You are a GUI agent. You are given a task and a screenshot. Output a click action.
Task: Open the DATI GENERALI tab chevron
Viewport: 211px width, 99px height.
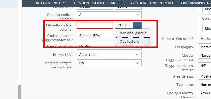click(64, 3)
